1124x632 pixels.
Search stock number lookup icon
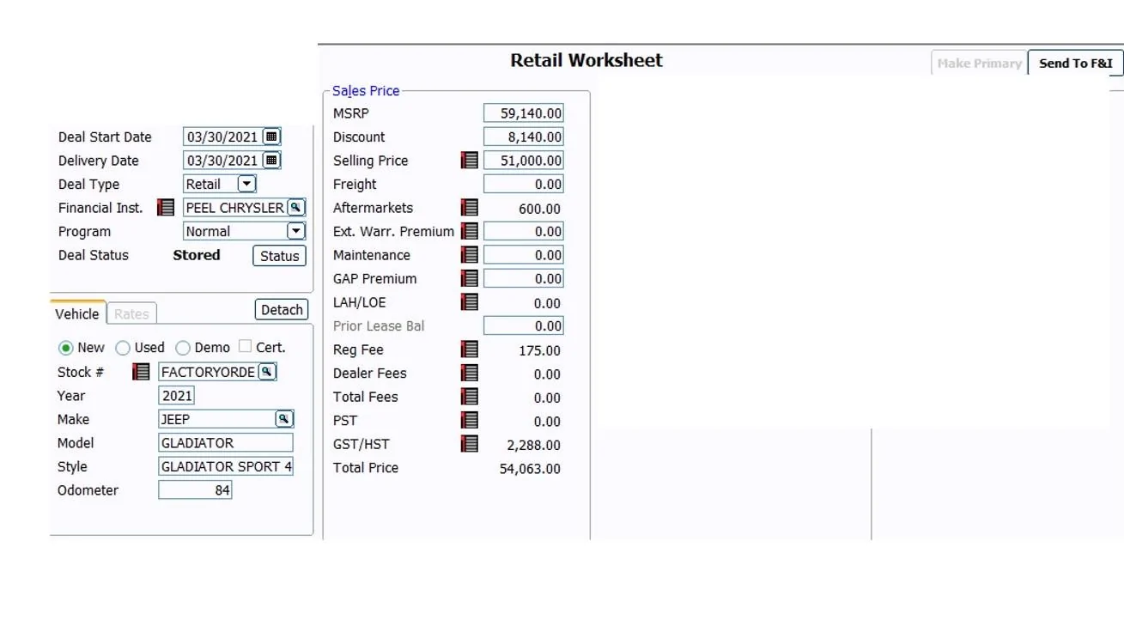coord(267,372)
